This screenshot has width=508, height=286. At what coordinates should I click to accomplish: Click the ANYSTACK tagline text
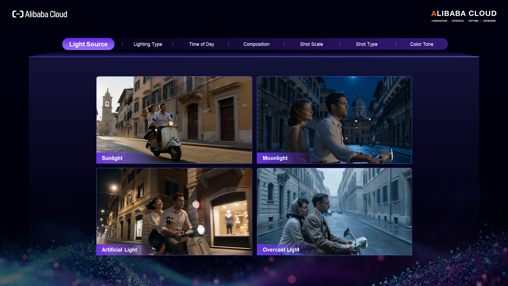tap(457, 21)
